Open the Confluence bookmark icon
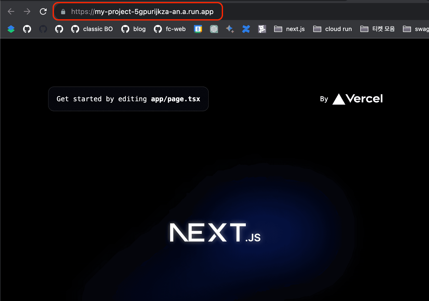The width and height of the screenshot is (429, 301). pyautogui.click(x=246, y=29)
